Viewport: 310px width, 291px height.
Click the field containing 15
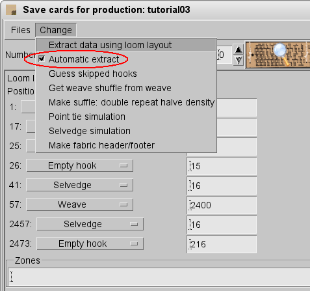pos(222,166)
